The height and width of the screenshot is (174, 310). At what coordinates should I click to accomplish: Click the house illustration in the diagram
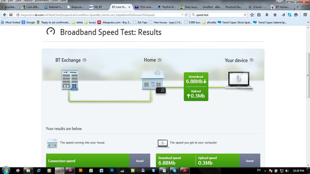click(152, 80)
